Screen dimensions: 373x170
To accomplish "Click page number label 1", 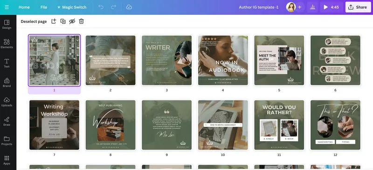I will click(54, 90).
